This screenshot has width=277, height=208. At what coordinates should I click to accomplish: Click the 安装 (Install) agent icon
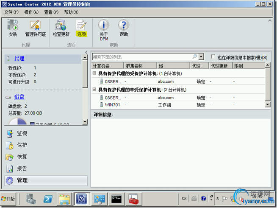pos(13,28)
